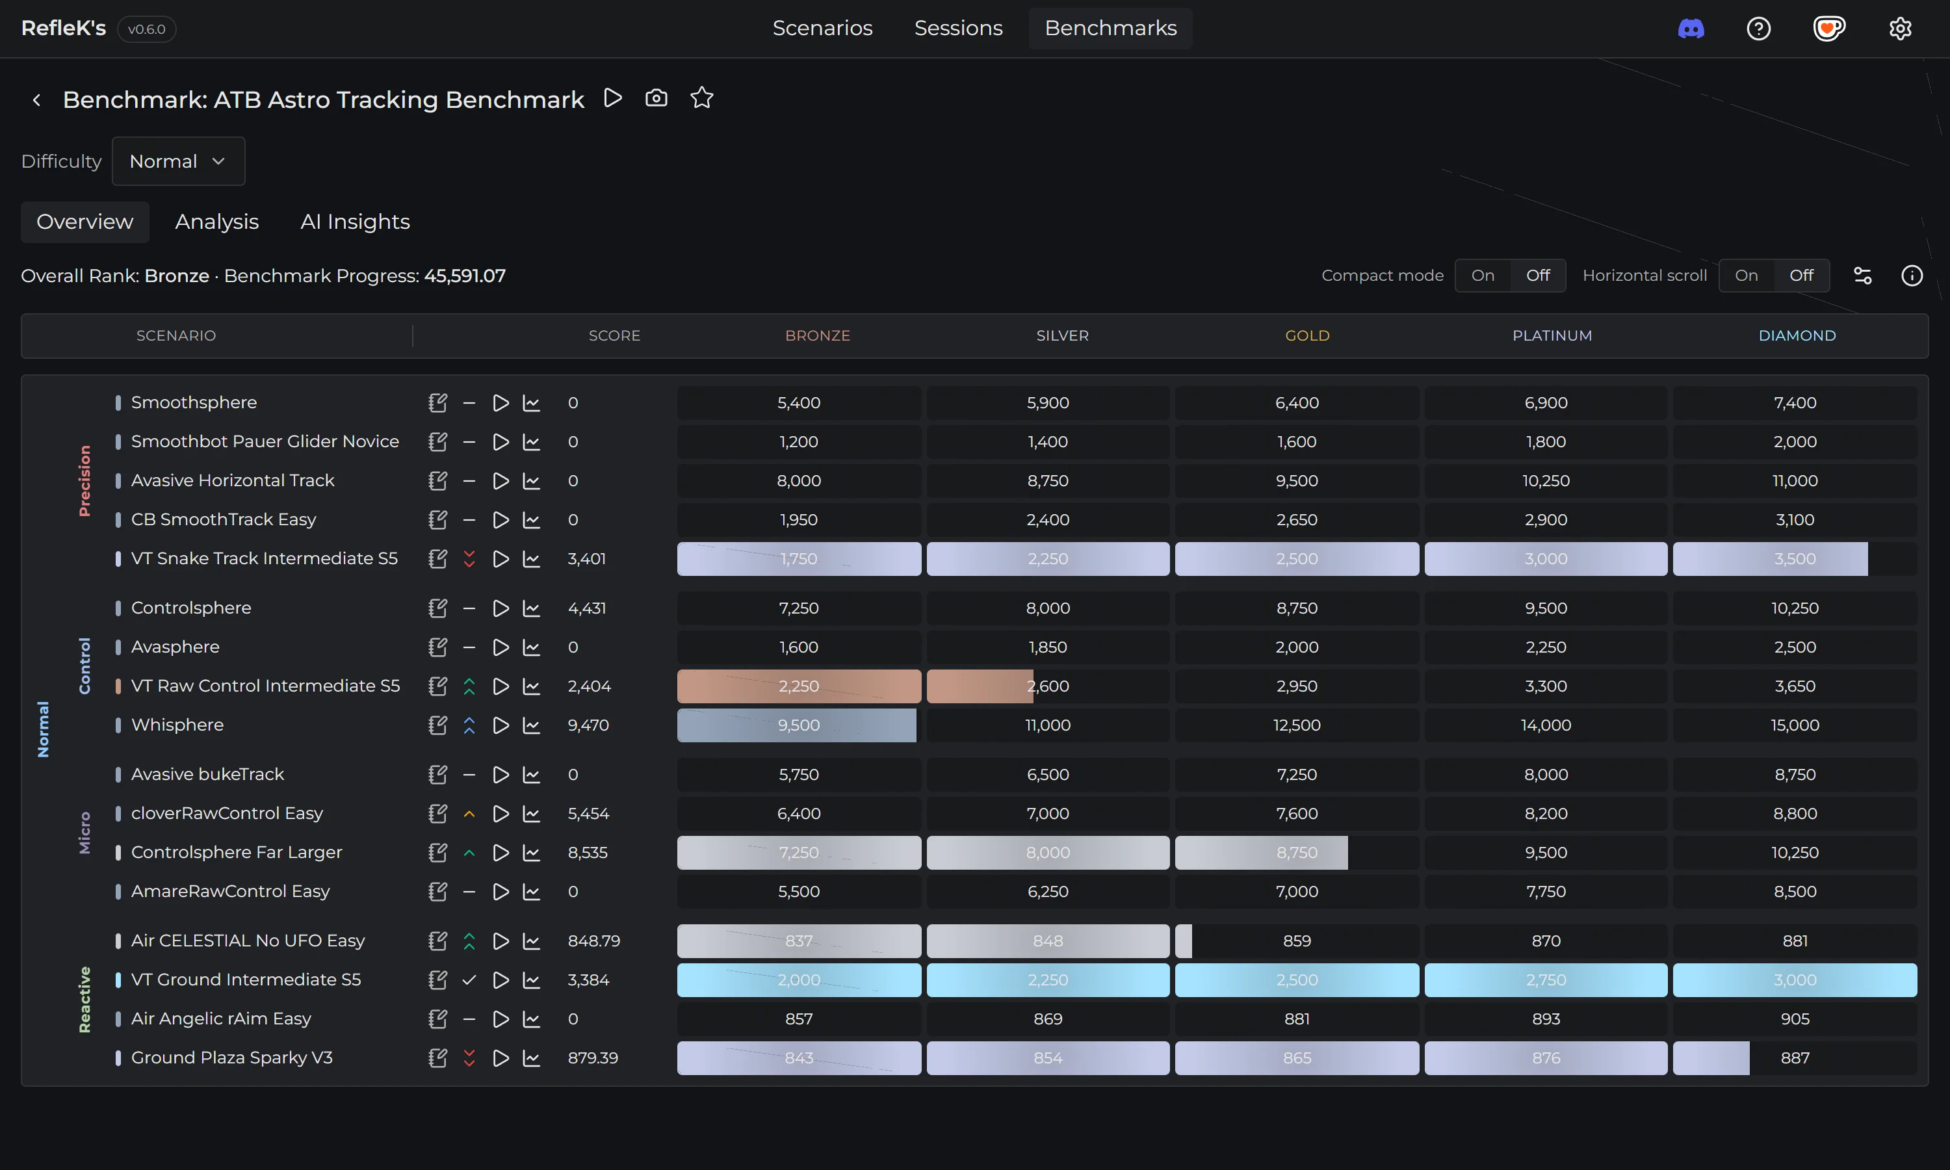Open the settings gear icon
Image resolution: width=1950 pixels, height=1170 pixels.
[x=1899, y=29]
